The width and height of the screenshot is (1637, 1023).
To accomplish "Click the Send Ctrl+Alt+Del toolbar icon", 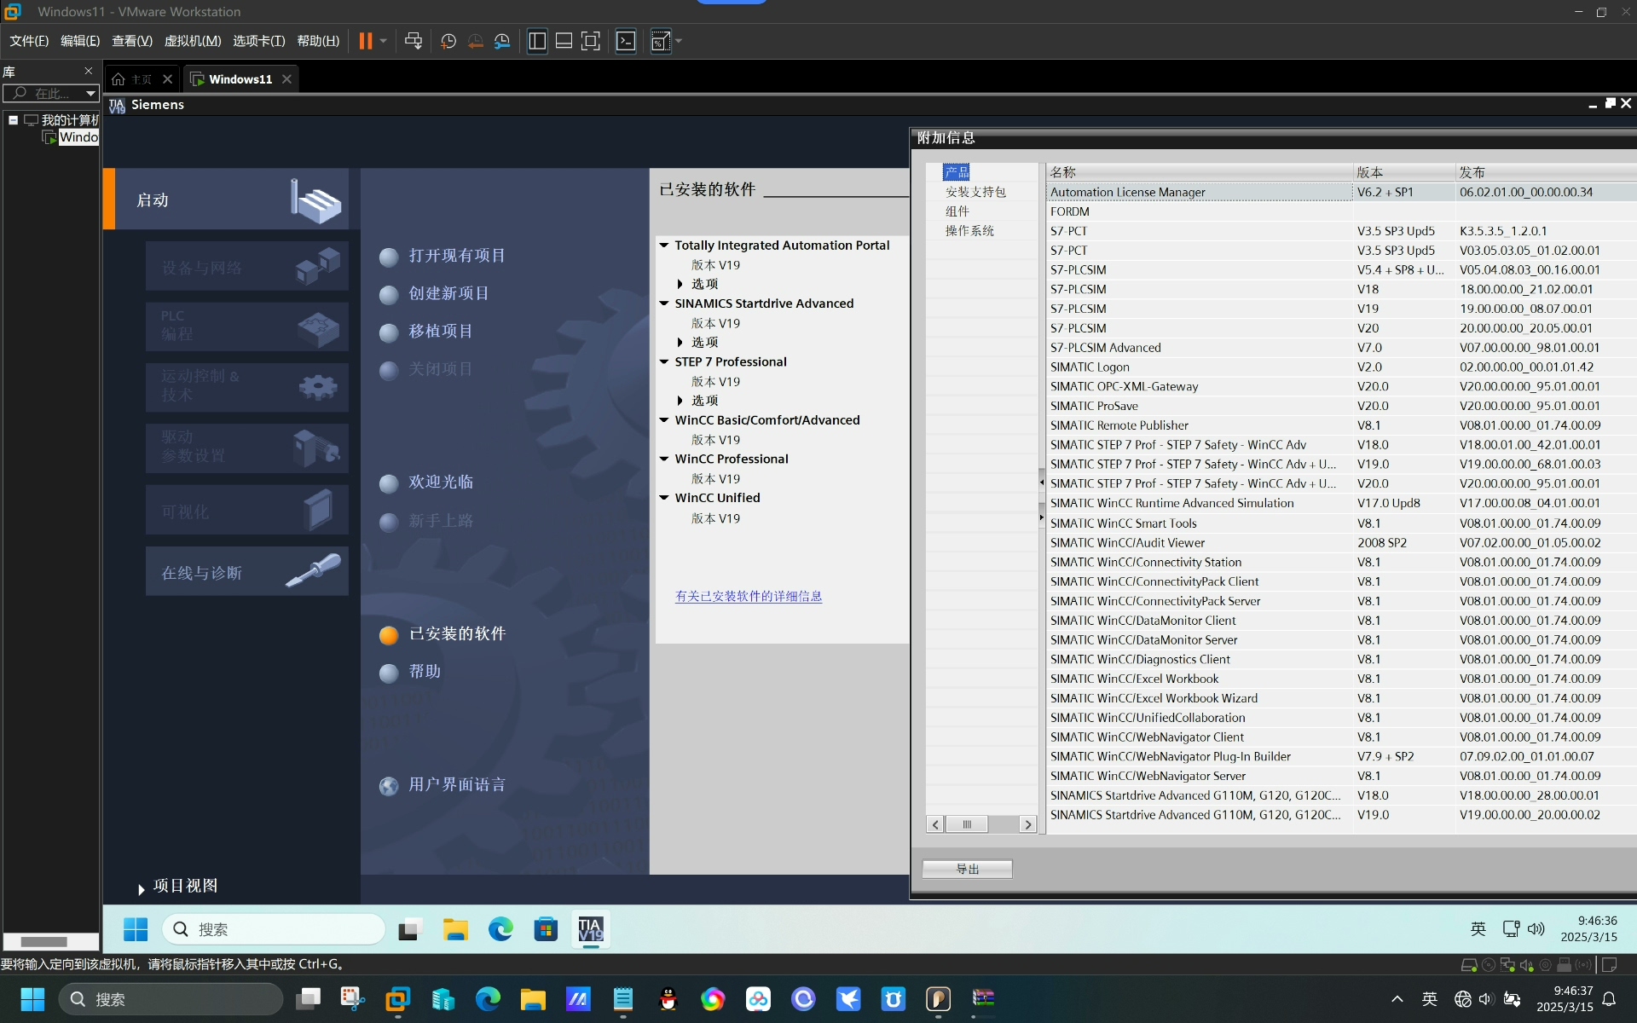I will pos(414,41).
